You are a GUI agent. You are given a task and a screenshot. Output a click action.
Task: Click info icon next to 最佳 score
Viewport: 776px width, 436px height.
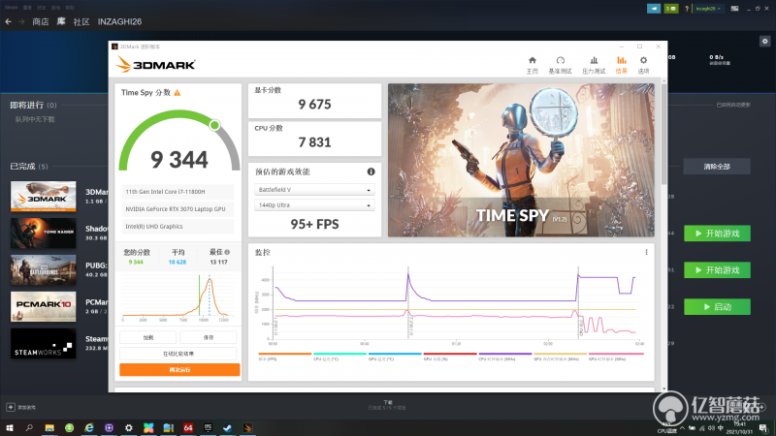[227, 252]
